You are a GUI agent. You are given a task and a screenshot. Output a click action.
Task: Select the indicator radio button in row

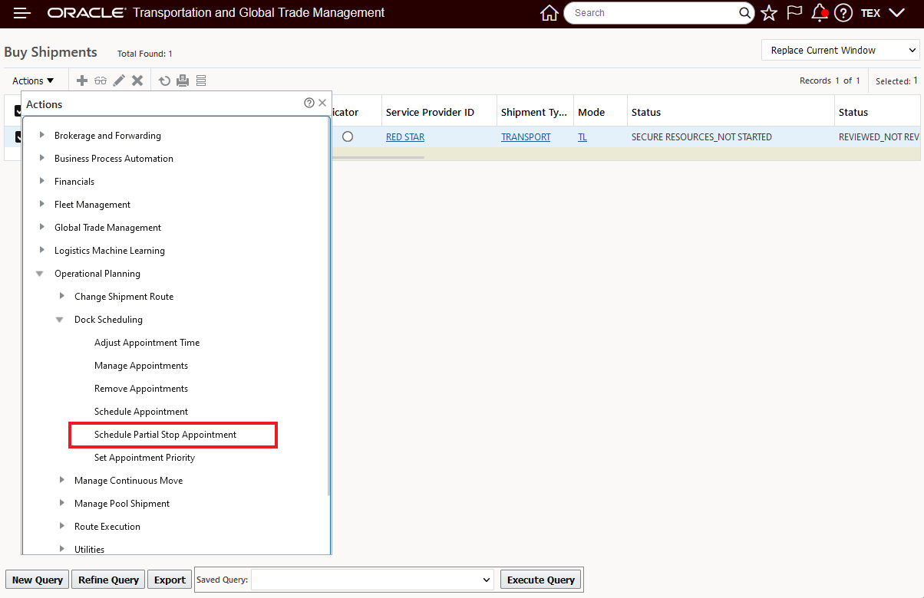pyautogui.click(x=348, y=136)
